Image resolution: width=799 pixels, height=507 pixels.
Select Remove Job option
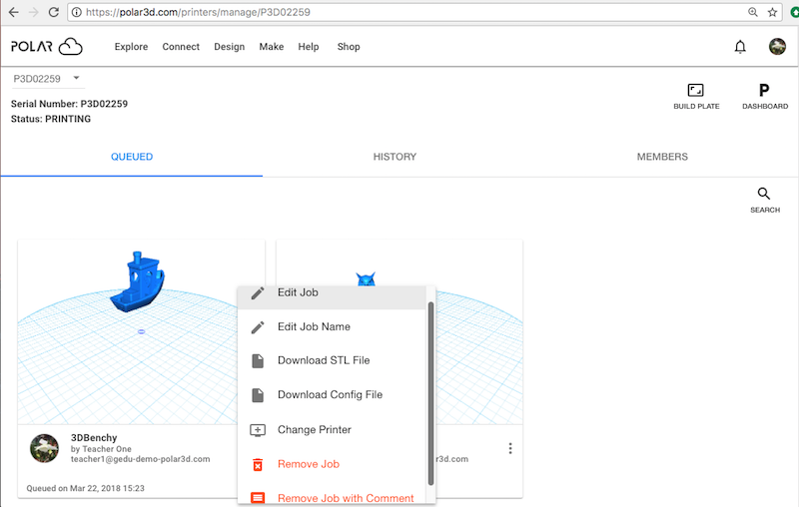332,464
